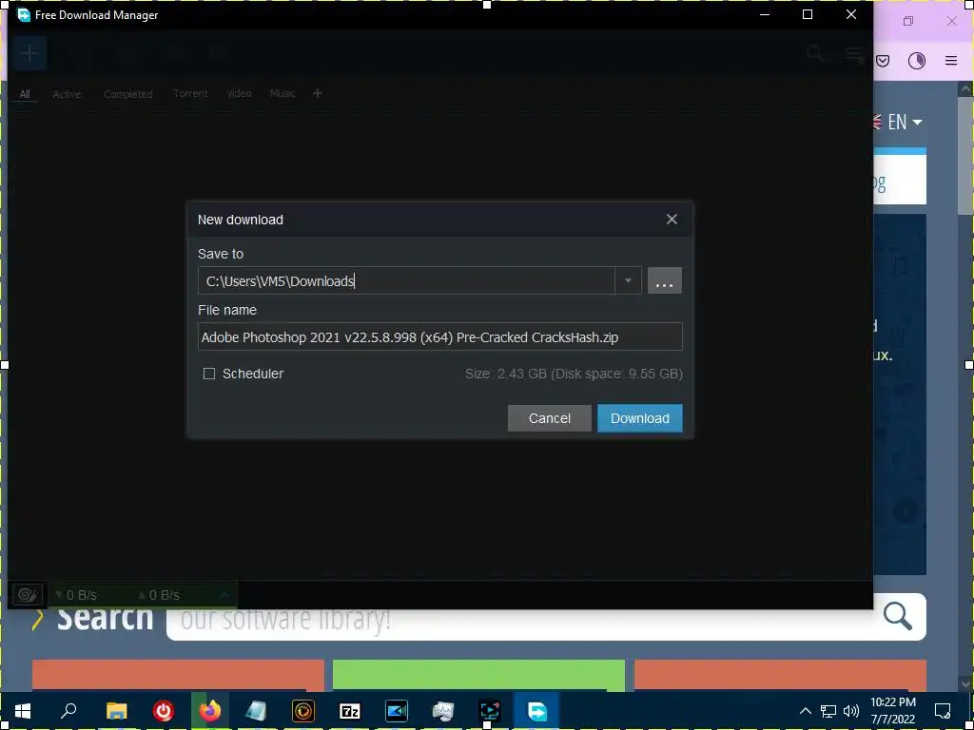Add a new filter tab with plus icon
Viewport: 974px width, 730px height.
pyautogui.click(x=318, y=93)
